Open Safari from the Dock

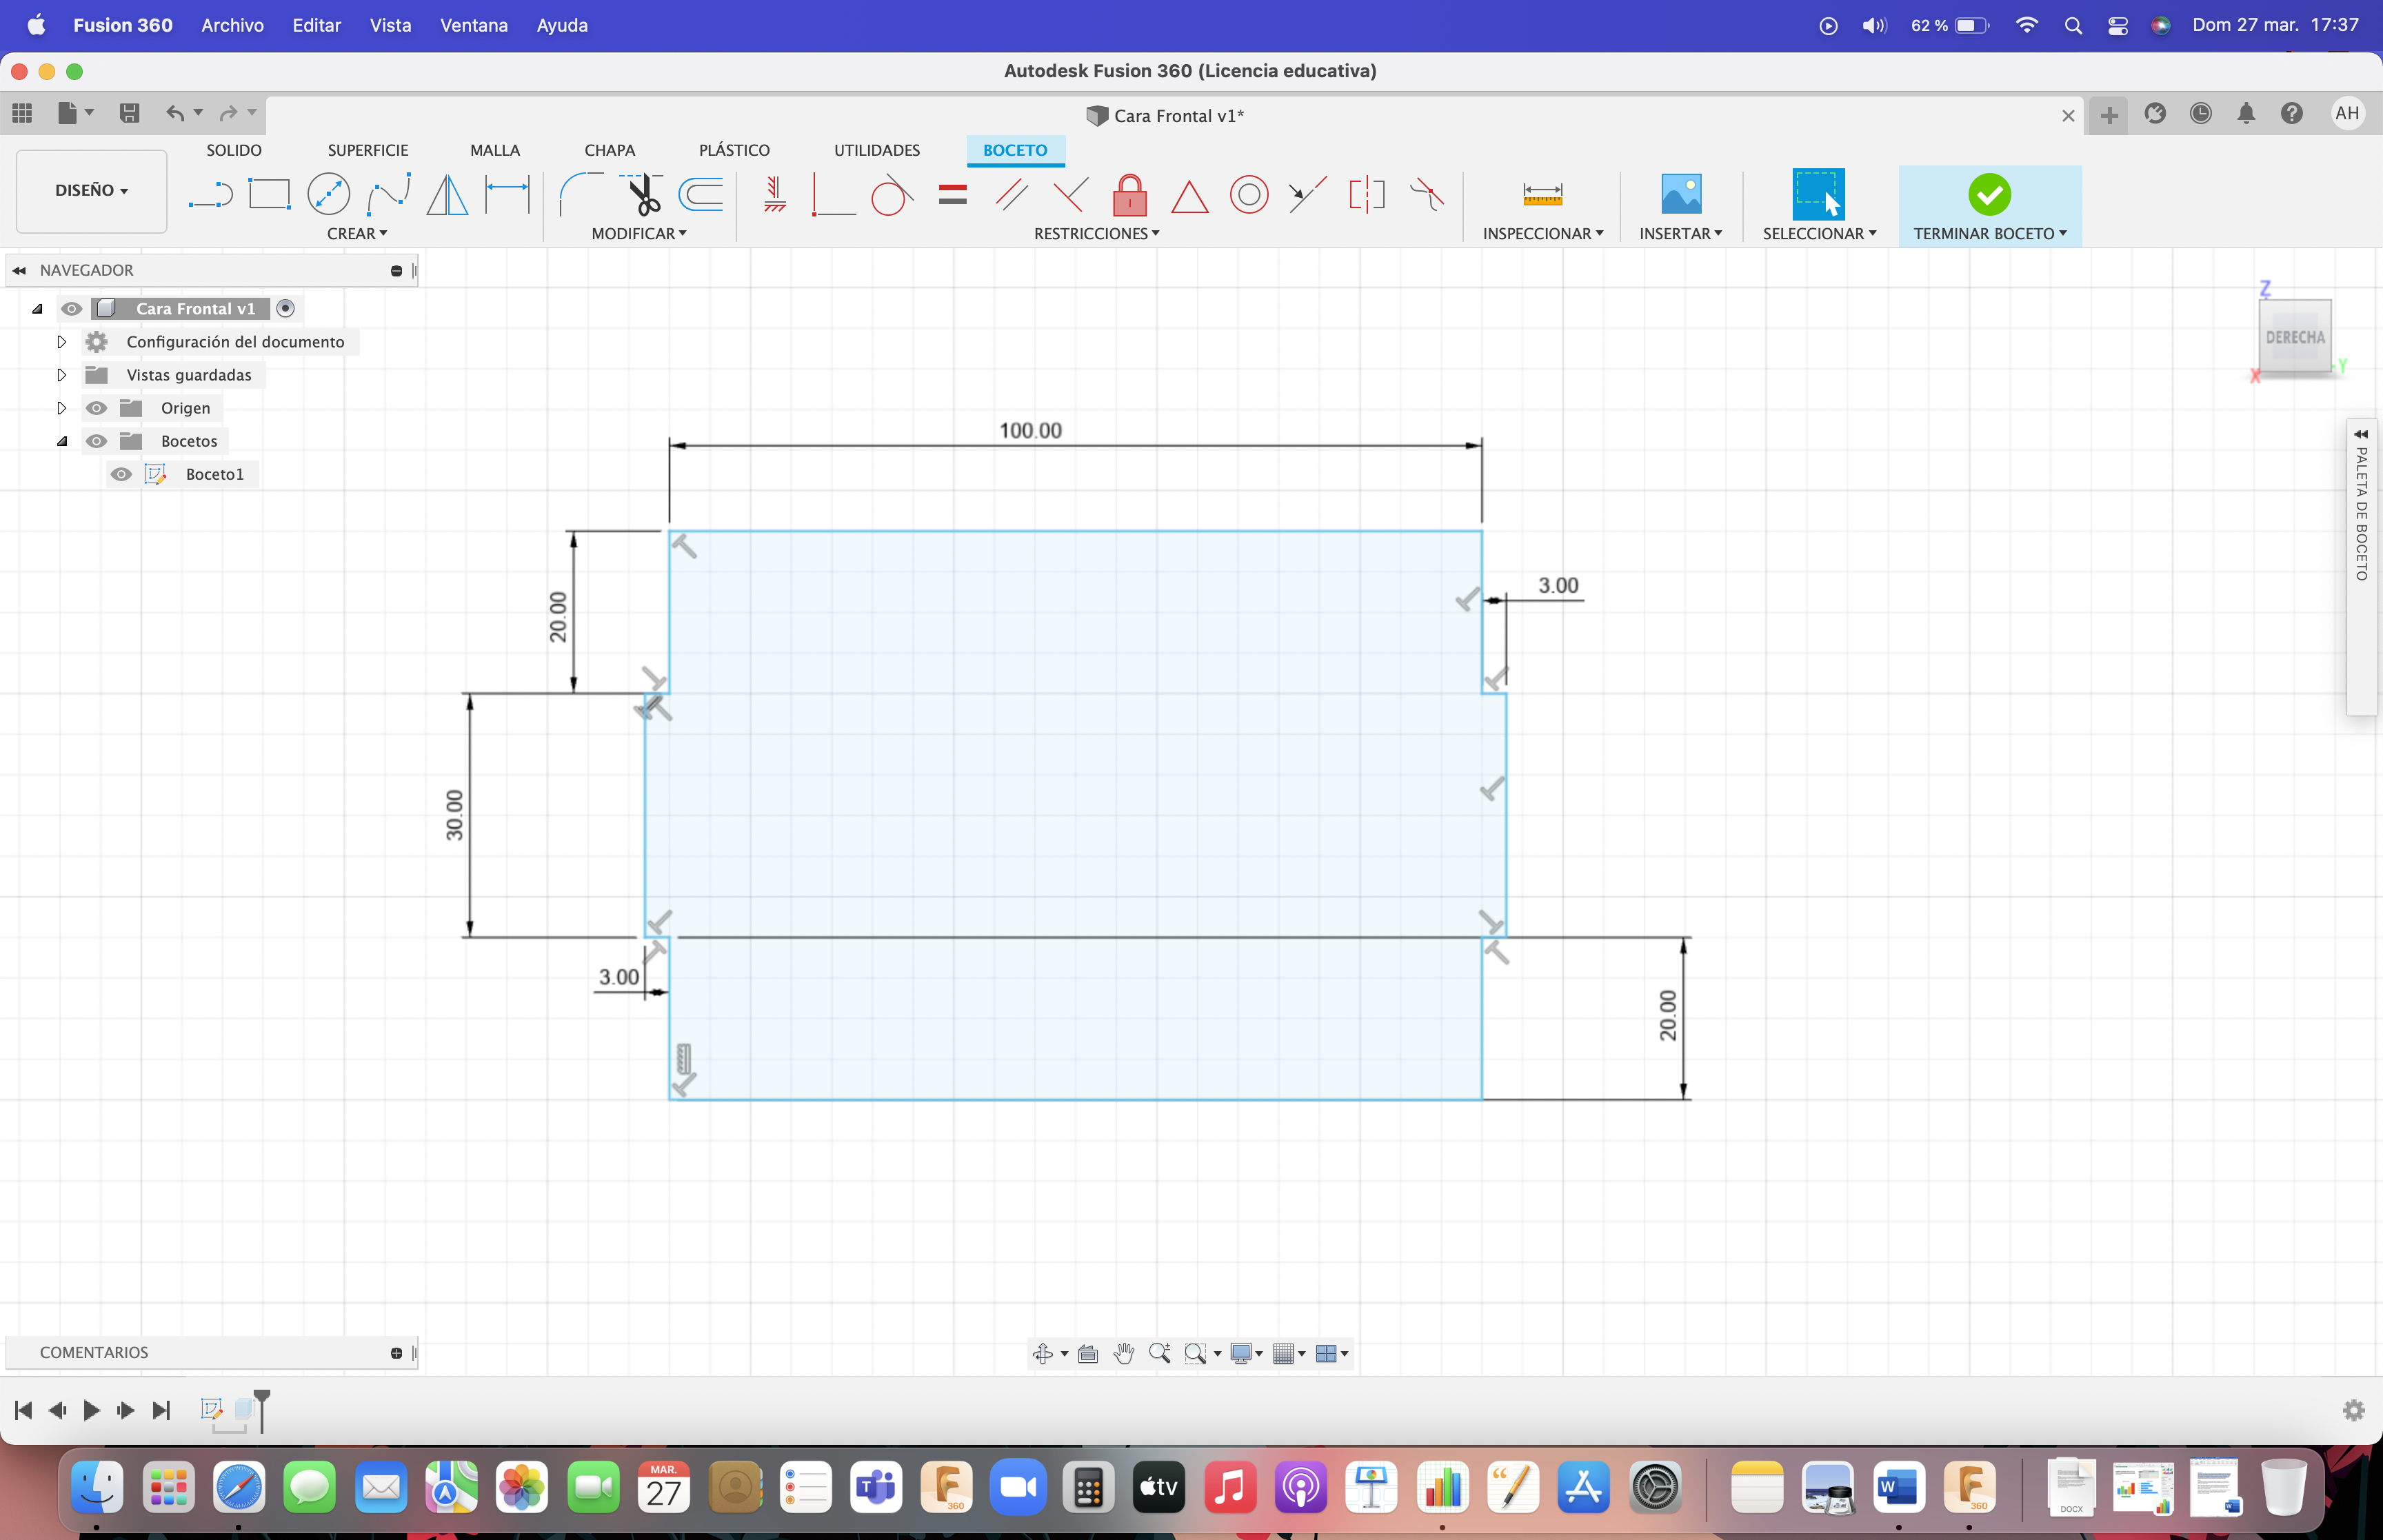pos(239,1488)
